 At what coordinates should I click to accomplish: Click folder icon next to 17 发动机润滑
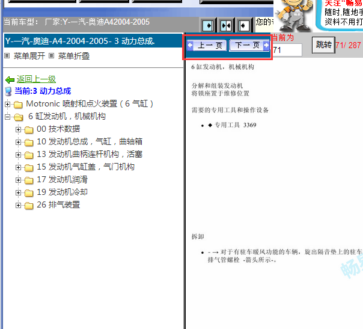(x=29, y=180)
